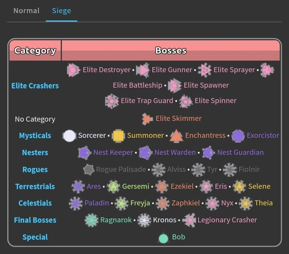This screenshot has width=289, height=254.
Task: Open the Final Bosses category link
Action: tap(35, 220)
